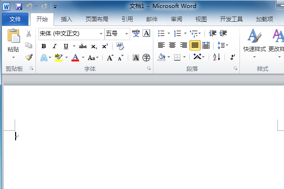The width and height of the screenshot is (284, 189).
Task: Toggle Underline formatting
Action: click(66, 46)
